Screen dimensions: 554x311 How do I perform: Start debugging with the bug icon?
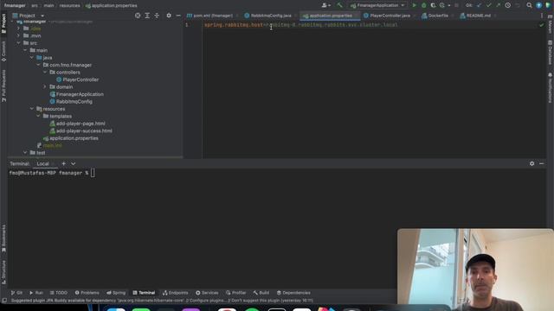424,5
